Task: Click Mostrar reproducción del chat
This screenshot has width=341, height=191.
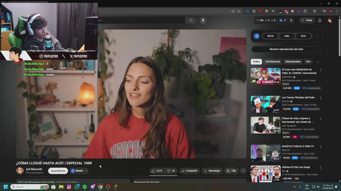Action: 286,49
